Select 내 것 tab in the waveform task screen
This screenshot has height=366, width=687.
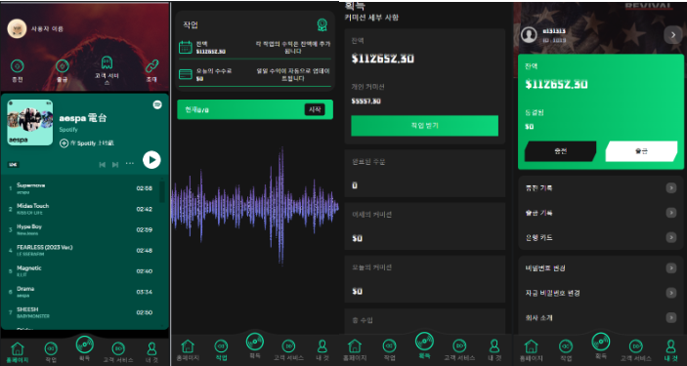pos(322,349)
